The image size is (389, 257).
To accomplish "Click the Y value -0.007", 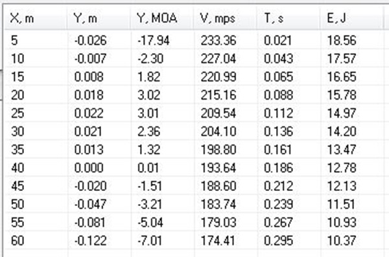I will point(90,58).
